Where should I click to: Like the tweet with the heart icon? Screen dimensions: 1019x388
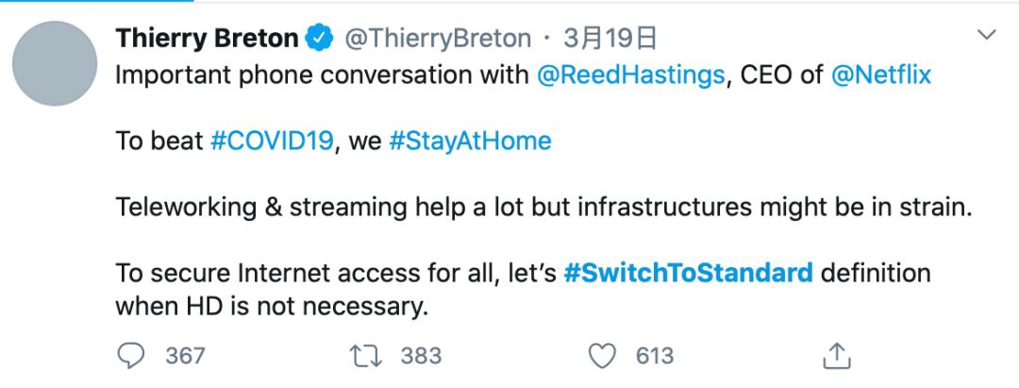pos(603,355)
